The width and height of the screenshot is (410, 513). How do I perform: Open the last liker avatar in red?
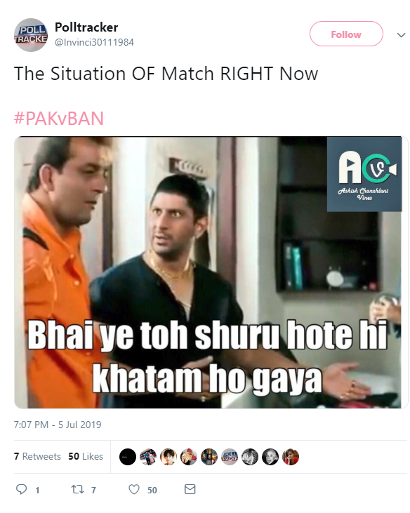click(291, 457)
